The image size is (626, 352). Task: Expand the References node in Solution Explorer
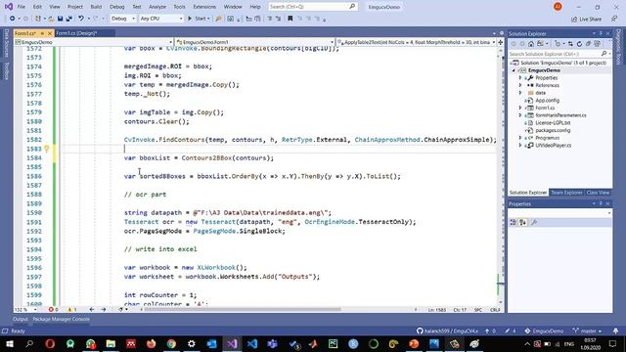(520, 85)
